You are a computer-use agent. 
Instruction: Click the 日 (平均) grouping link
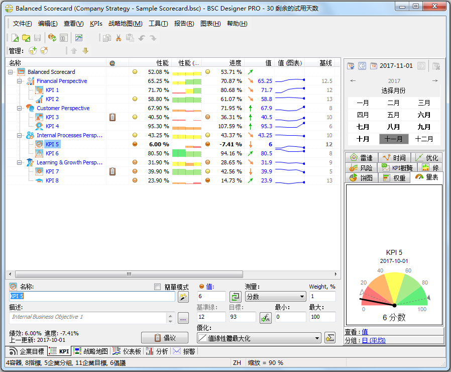tap(373, 340)
